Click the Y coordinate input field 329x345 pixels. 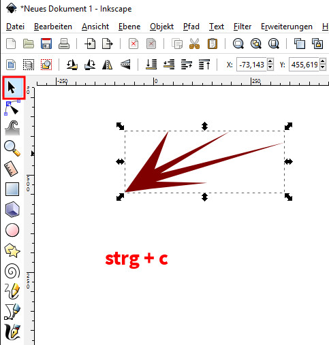(304, 65)
